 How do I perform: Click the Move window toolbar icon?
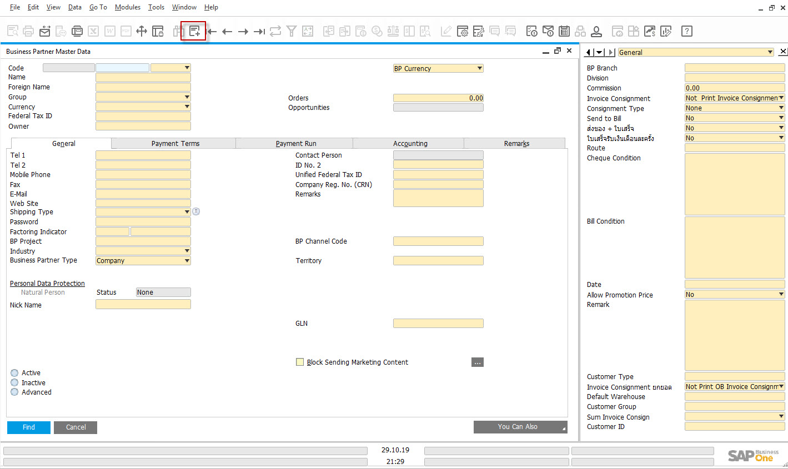coord(142,31)
